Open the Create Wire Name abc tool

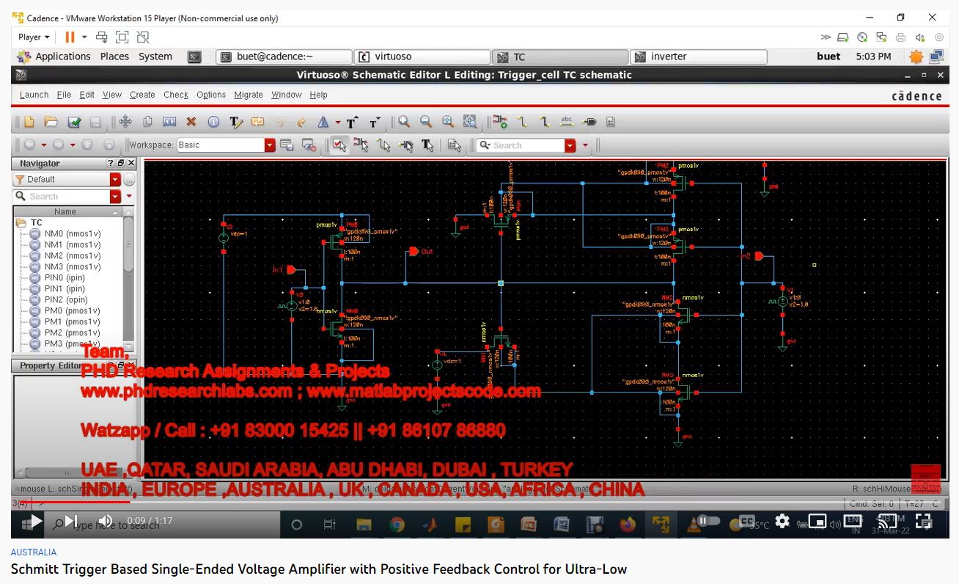pyautogui.click(x=566, y=123)
